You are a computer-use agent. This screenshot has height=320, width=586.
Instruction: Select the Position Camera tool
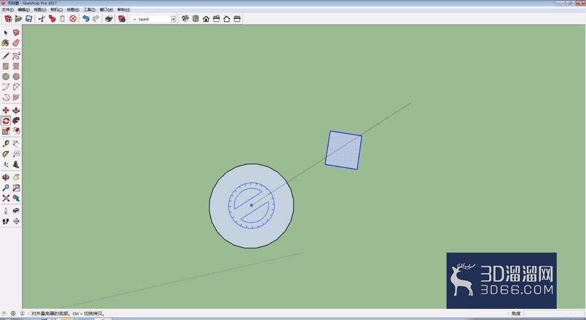[x=6, y=211]
